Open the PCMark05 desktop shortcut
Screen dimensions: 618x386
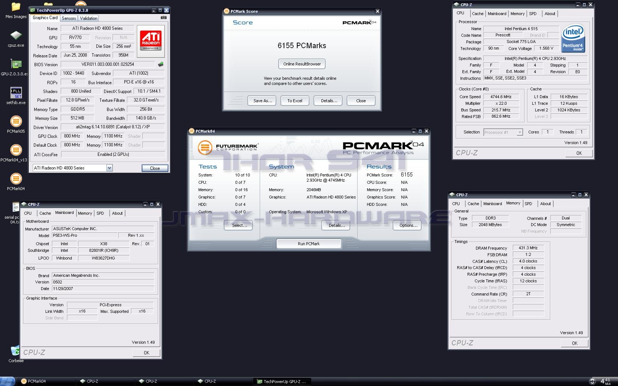(16, 121)
